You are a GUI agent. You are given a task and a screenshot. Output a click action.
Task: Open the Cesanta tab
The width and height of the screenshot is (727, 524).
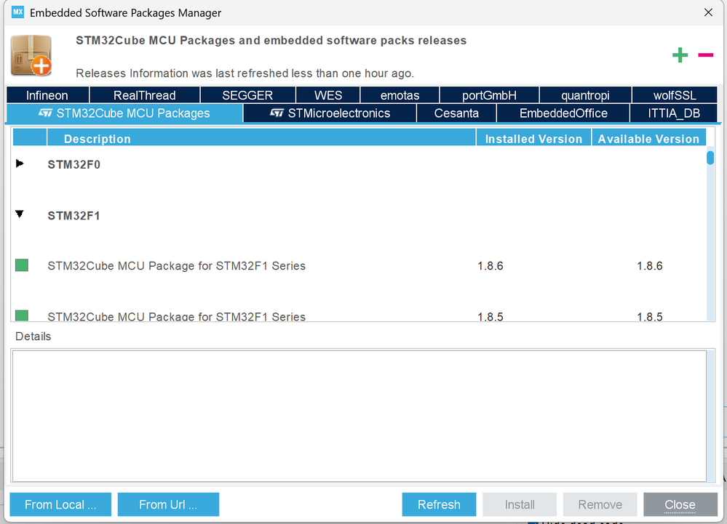456,113
